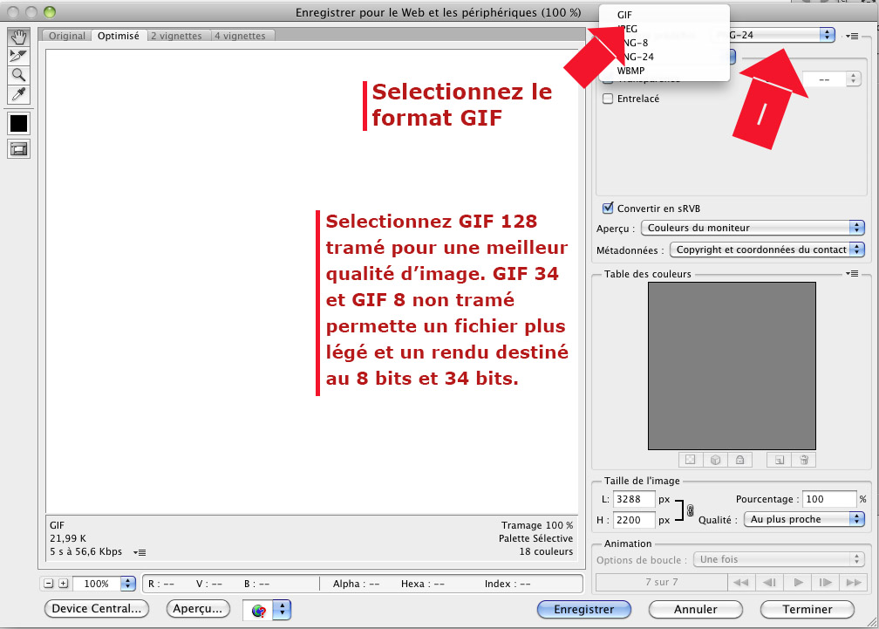Pick the Zoom magnifier tool
The height and width of the screenshot is (629, 879).
click(x=18, y=75)
